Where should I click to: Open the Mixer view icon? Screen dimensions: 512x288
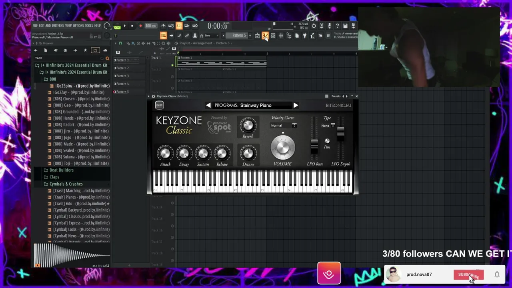point(281,36)
